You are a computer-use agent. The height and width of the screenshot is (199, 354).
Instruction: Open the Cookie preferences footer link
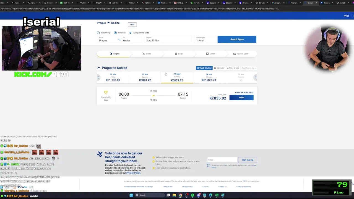[243, 187]
